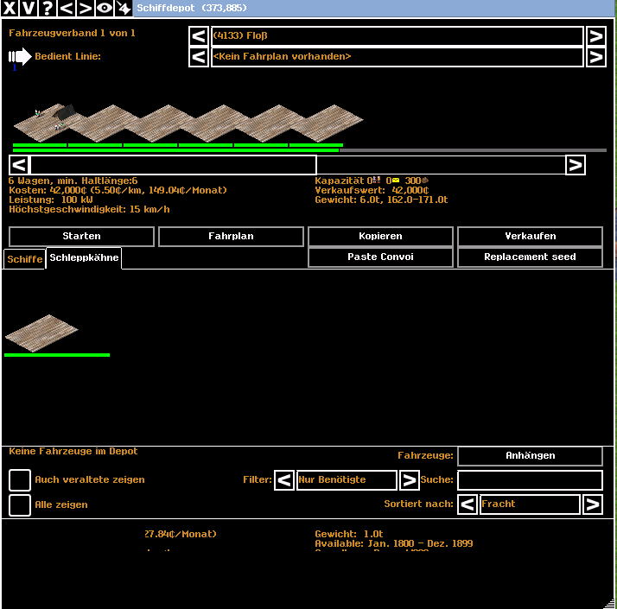Click the Suche search input field
Screen dimensions: 617x609
529,480
